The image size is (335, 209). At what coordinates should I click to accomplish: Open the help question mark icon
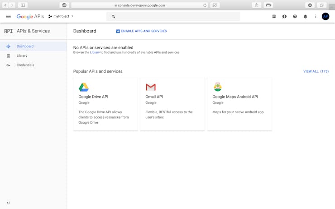(295, 16)
